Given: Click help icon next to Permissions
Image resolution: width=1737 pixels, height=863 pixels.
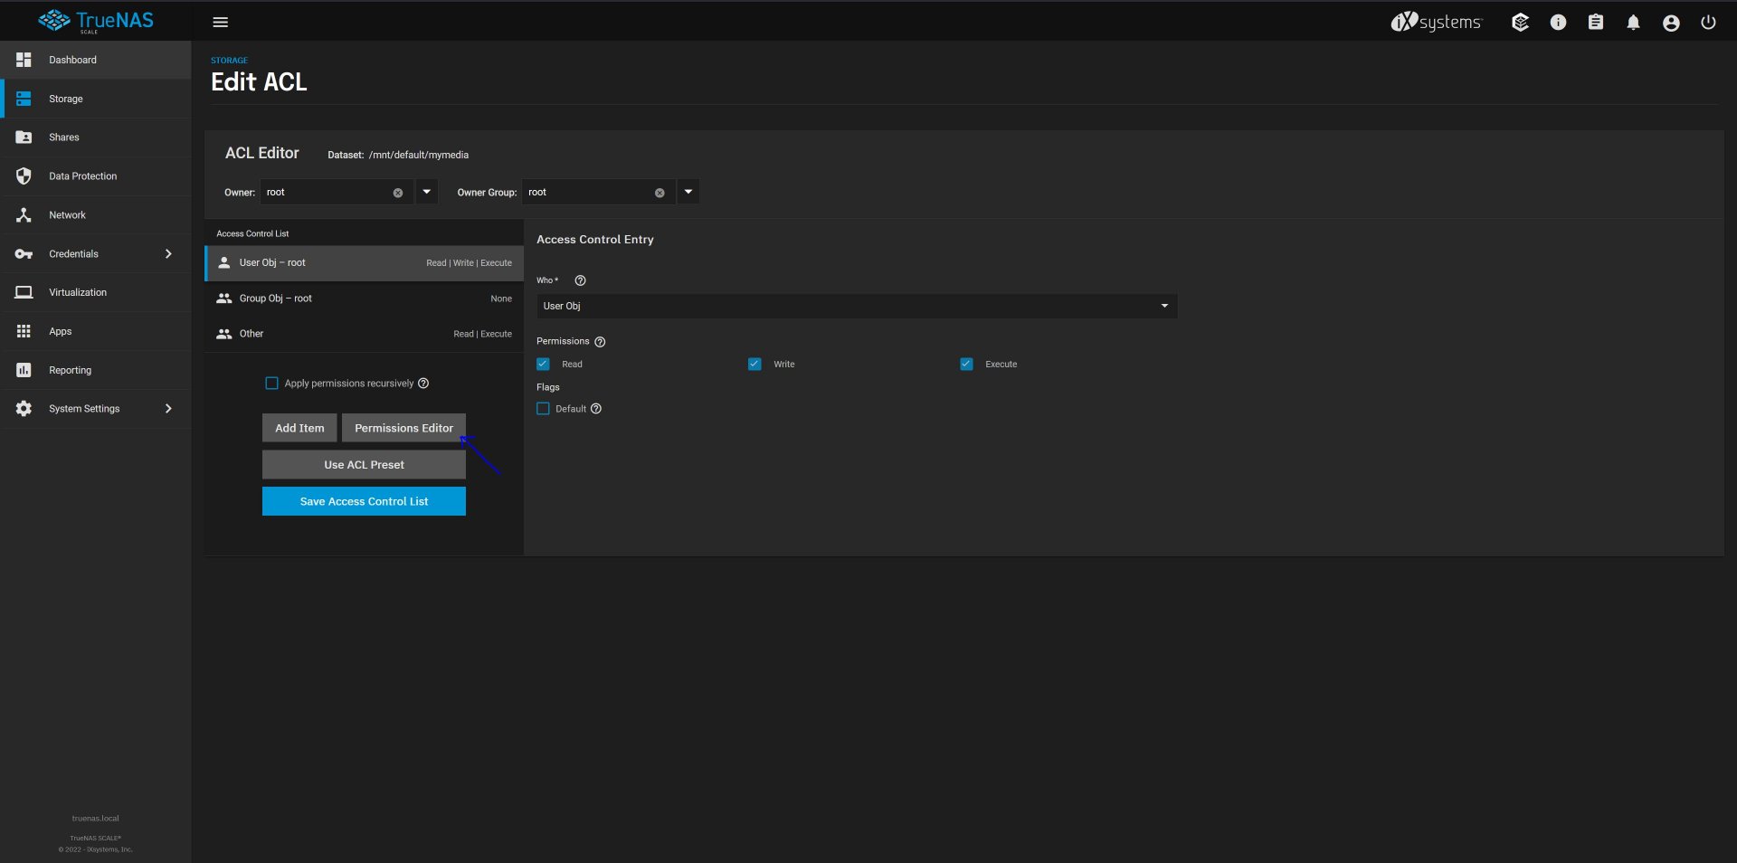Looking at the screenshot, I should coord(600,342).
